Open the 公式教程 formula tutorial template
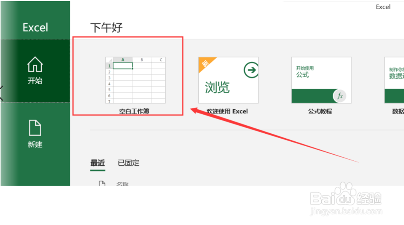Image resolution: width=404 pixels, height=225 pixels. tap(321, 80)
